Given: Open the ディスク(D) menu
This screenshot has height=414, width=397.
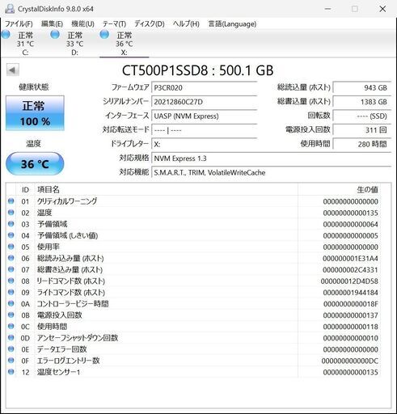Looking at the screenshot, I should pos(150,23).
